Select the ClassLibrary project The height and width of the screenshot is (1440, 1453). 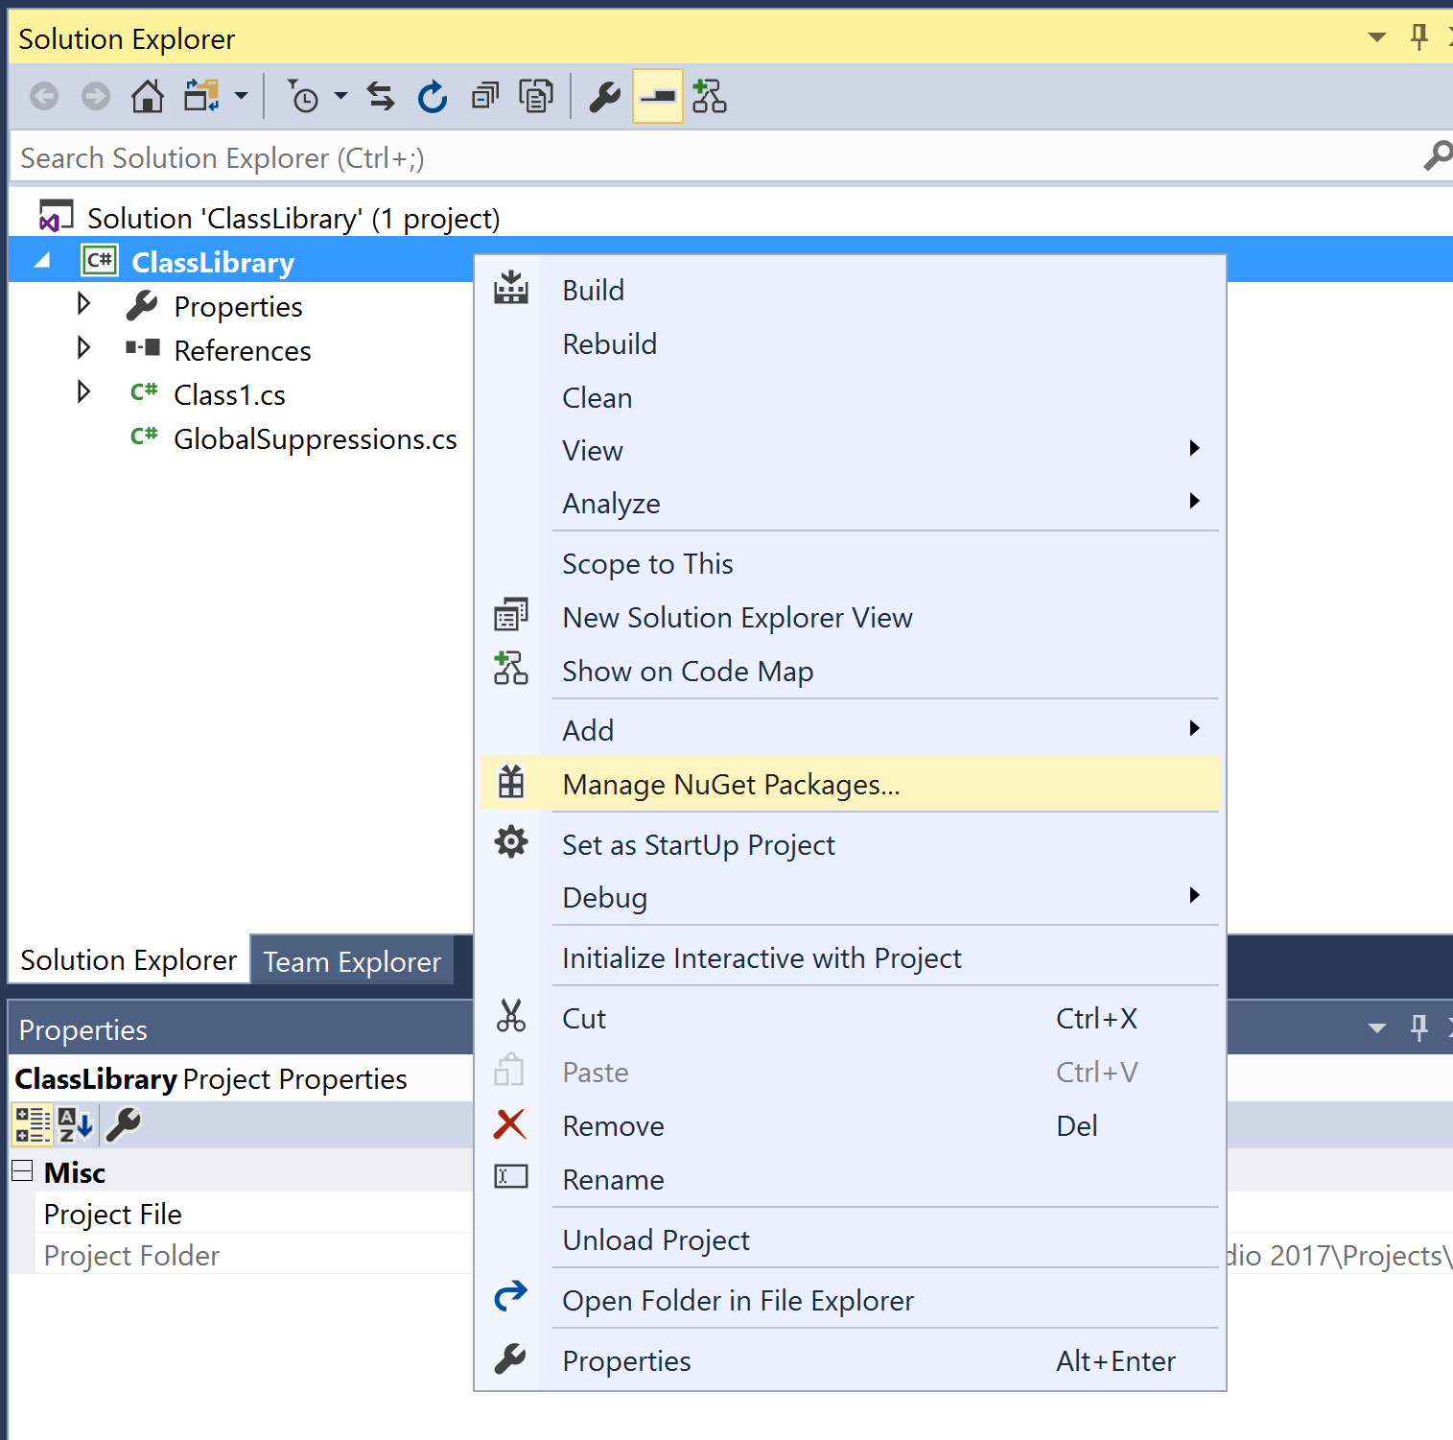pyautogui.click(x=213, y=262)
